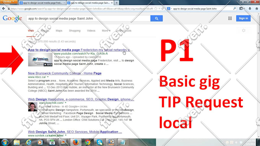This screenshot has width=260, height=146.
Task: Open New Brunswick Community College link
Action: tap(65, 73)
